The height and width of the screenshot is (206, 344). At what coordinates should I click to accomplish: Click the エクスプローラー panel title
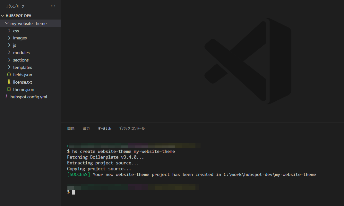point(16,6)
